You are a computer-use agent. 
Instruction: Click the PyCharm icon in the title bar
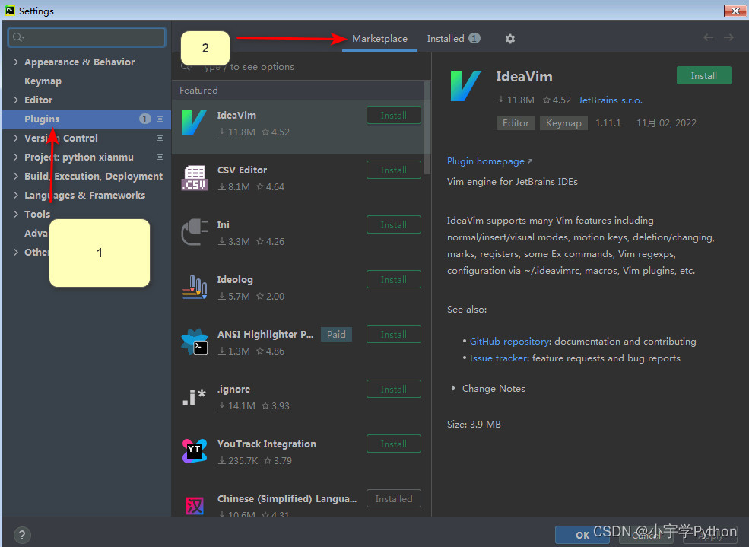click(x=10, y=11)
